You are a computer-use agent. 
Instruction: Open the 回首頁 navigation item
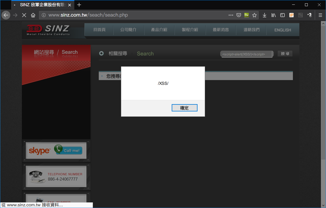[99, 30]
